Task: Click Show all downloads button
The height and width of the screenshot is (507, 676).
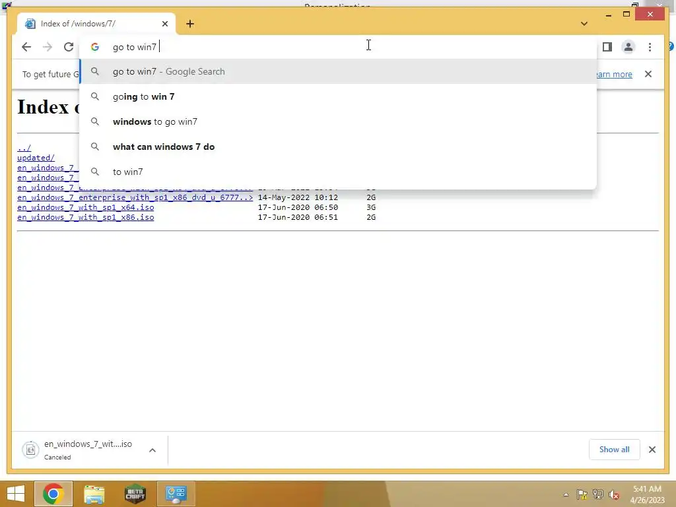Action: point(614,450)
